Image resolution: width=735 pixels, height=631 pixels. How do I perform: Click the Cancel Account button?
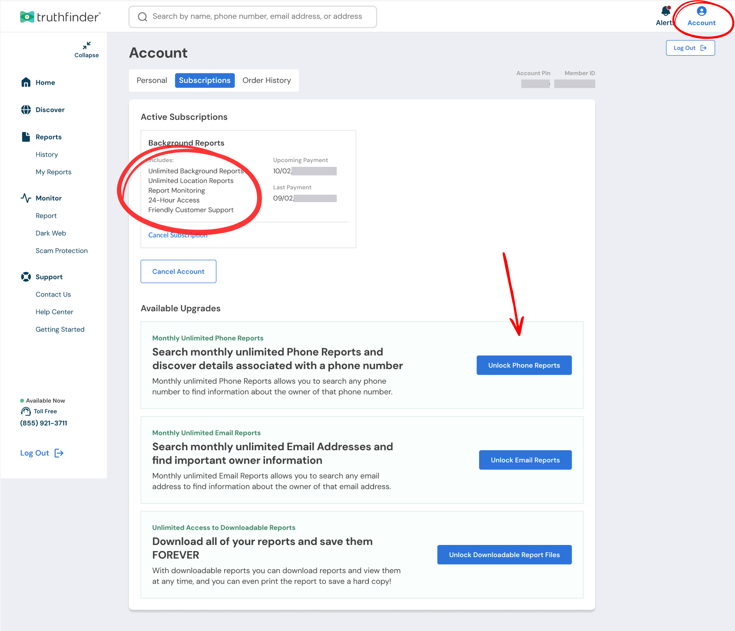pyautogui.click(x=179, y=272)
